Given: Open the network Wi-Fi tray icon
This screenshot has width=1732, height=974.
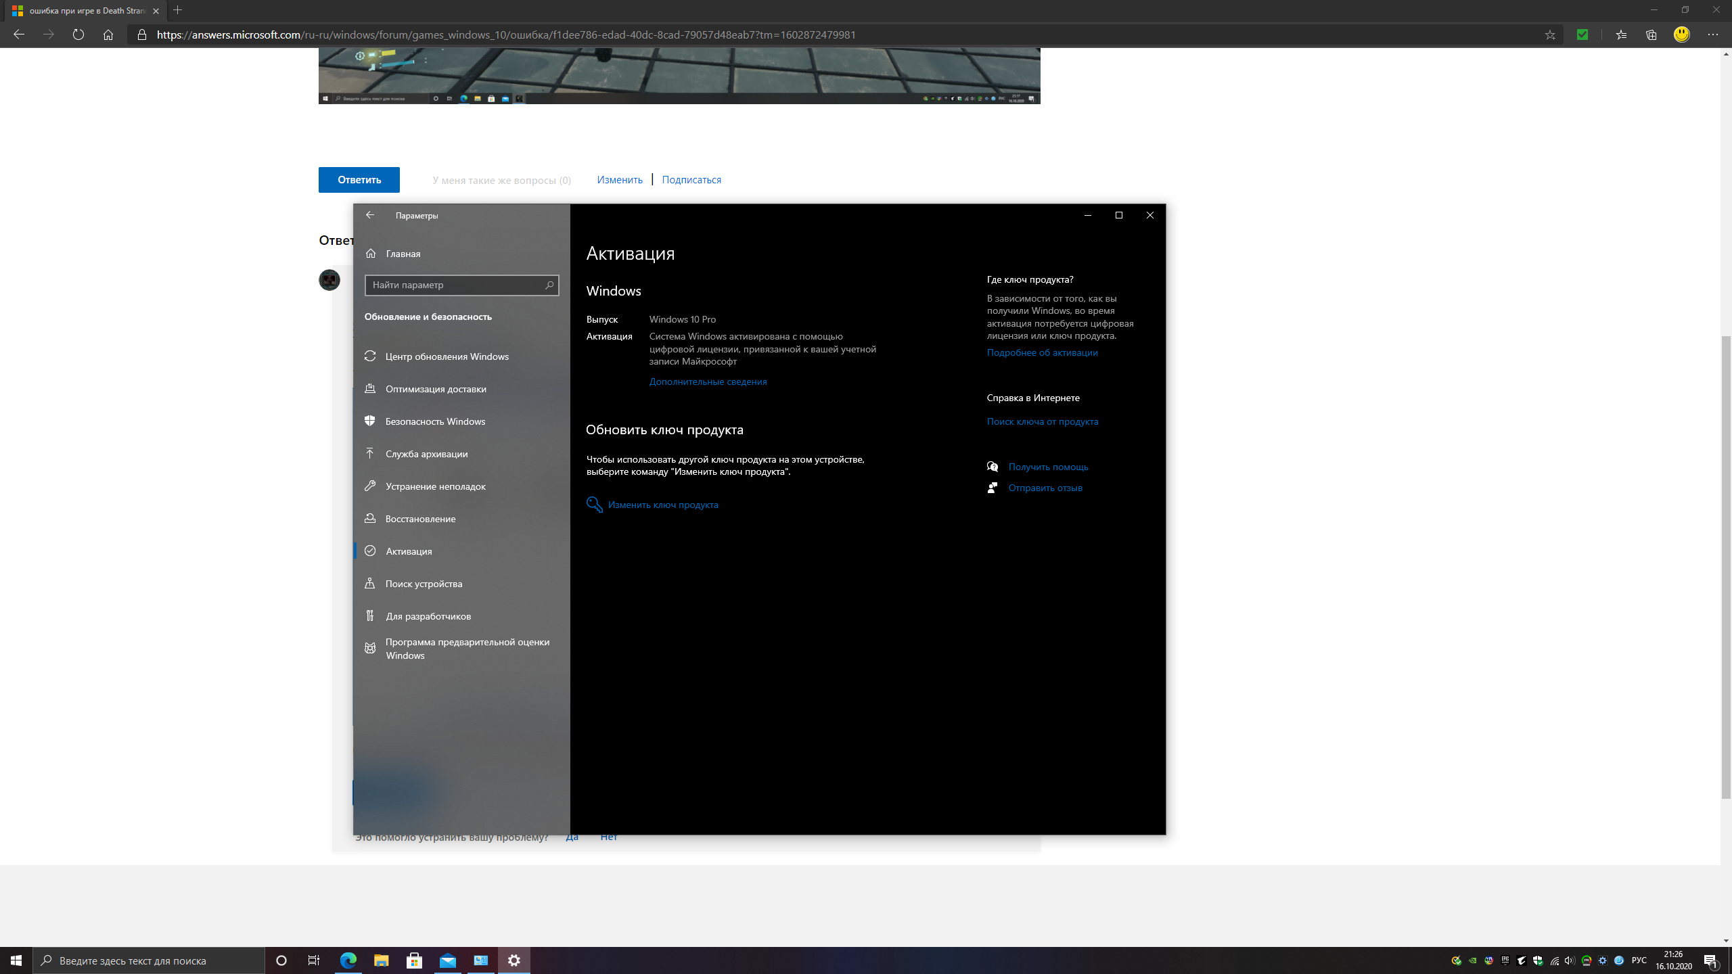Looking at the screenshot, I should tap(1554, 960).
